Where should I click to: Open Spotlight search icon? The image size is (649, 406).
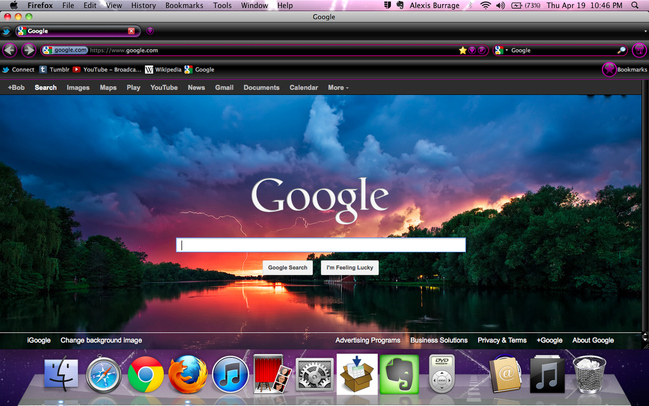click(x=635, y=5)
